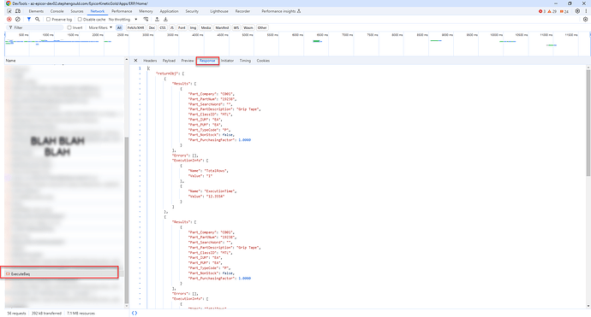Switch to the Timing tab
The width and height of the screenshot is (591, 317).
point(245,61)
